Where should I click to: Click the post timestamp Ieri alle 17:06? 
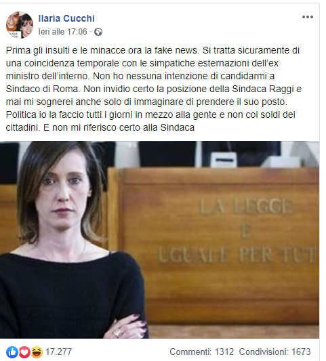pyautogui.click(x=62, y=32)
